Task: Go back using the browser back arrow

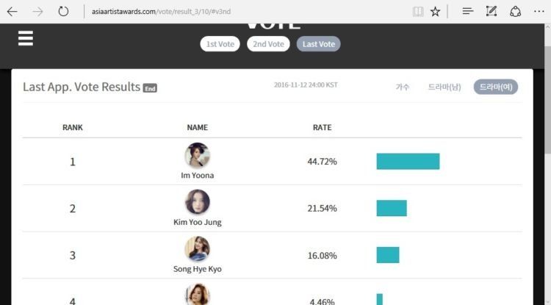Action: click(12, 12)
